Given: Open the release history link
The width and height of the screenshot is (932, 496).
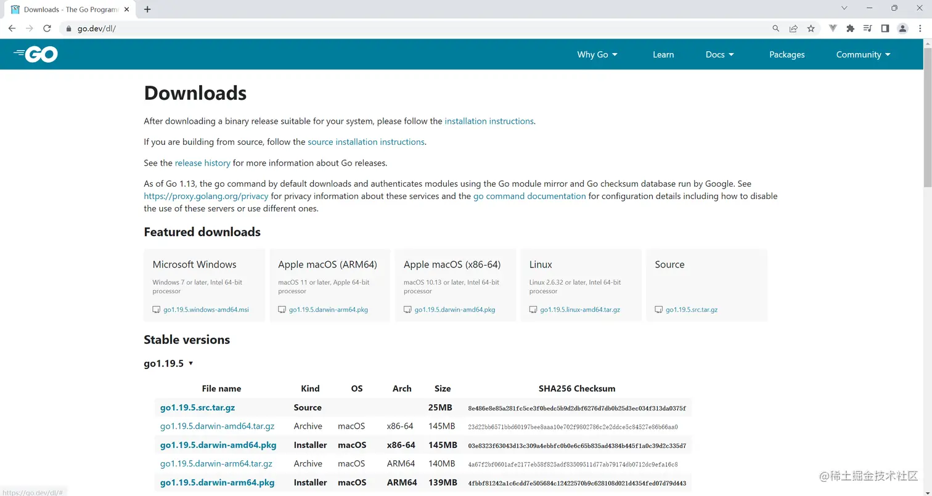Looking at the screenshot, I should pos(203,163).
